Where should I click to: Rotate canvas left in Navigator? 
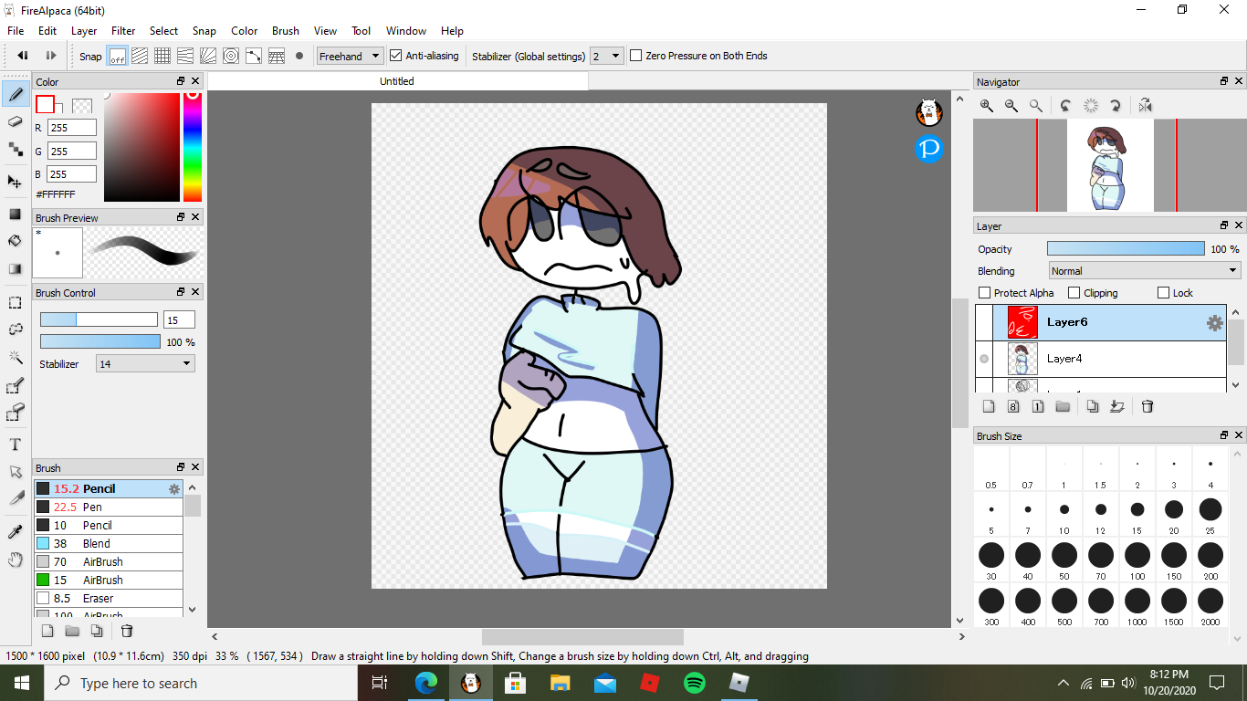(x=1066, y=106)
